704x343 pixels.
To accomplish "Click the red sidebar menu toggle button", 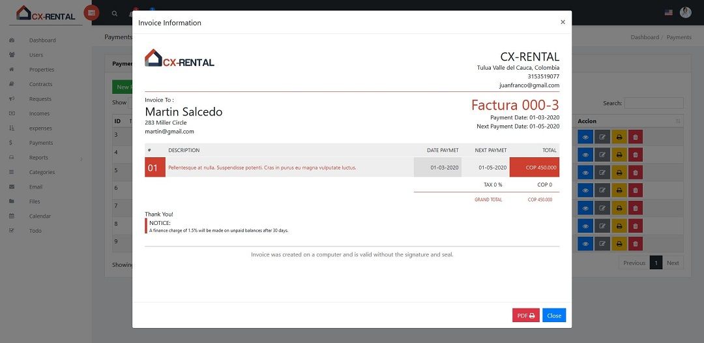I will tap(91, 12).
